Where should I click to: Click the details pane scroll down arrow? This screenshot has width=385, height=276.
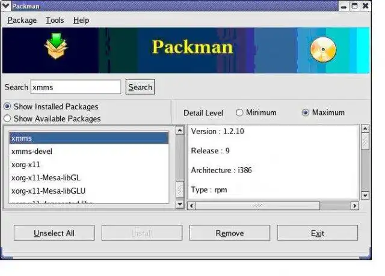(365, 195)
